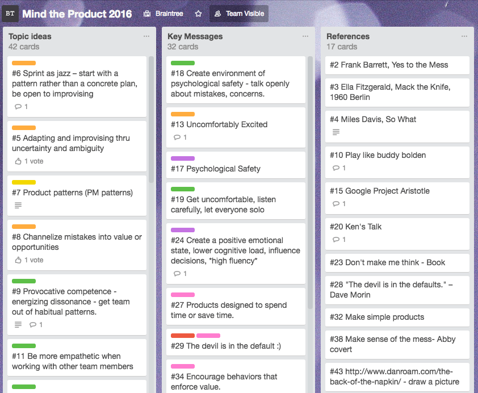Open the Braintree team link
Viewport: 478px width, 393px height.
pyautogui.click(x=162, y=14)
